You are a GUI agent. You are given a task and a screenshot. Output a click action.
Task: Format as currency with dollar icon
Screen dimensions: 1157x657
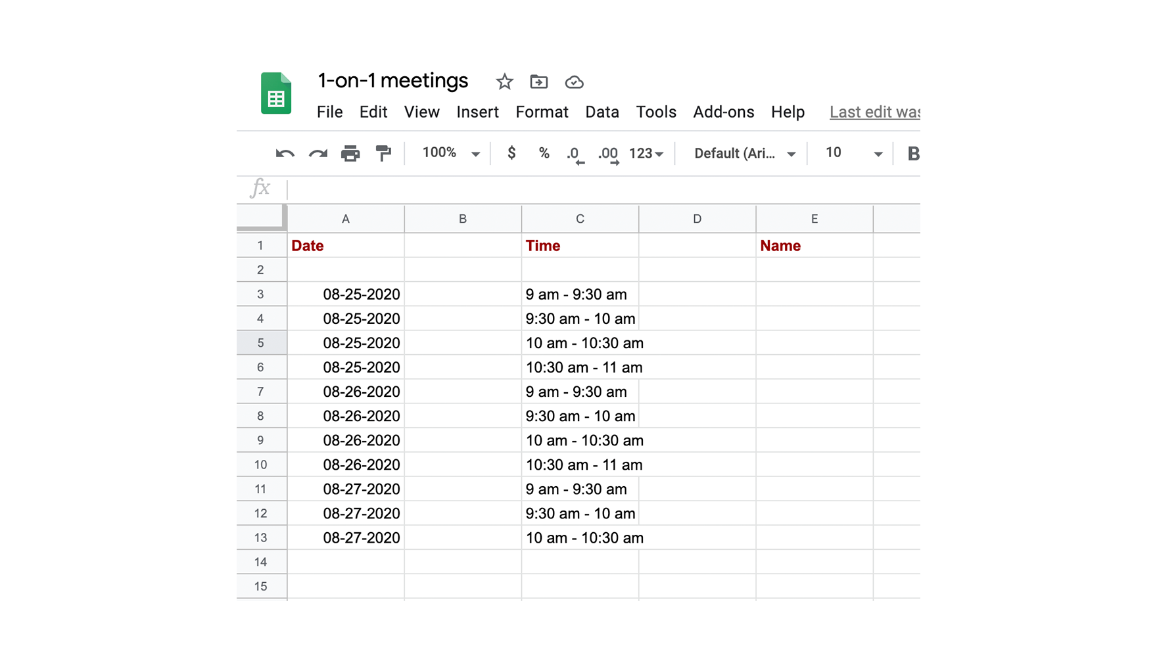tap(511, 153)
